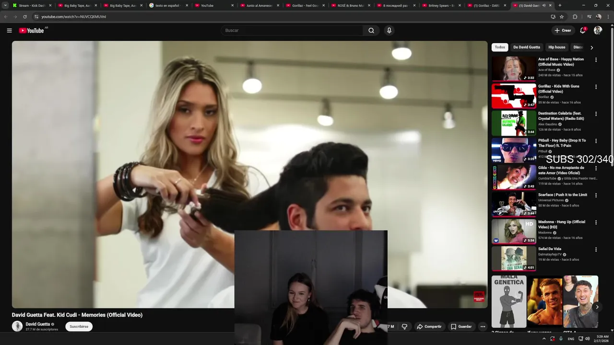Focus the Buscar search field
This screenshot has width=614, height=345.
pos(293,30)
